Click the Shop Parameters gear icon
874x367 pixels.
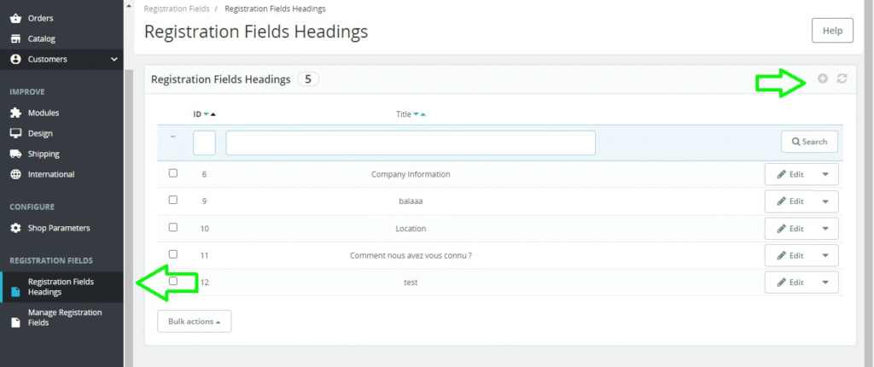(15, 228)
